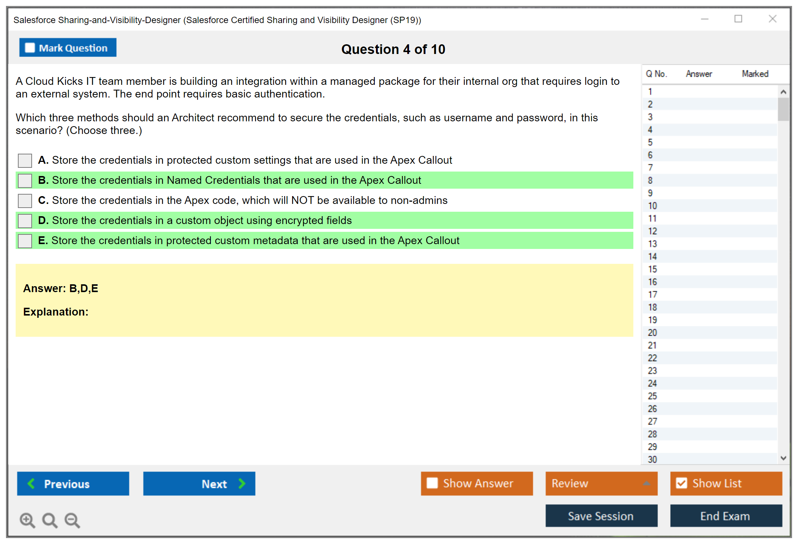
Task: Toggle the Show Answer checkbox
Action: click(432, 483)
